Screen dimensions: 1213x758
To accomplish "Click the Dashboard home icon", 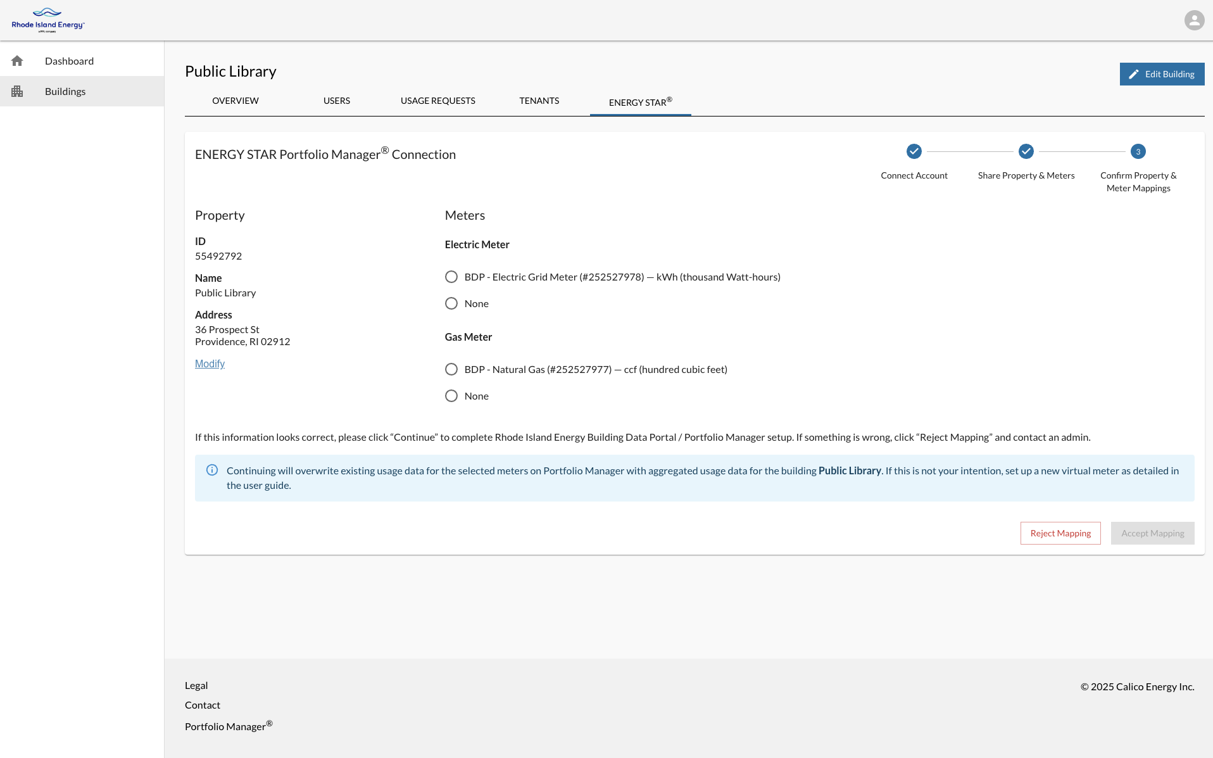I will [17, 61].
